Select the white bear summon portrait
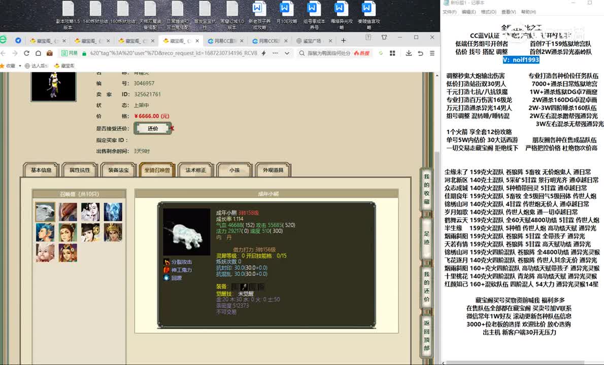This screenshot has height=365, width=604. [45, 212]
